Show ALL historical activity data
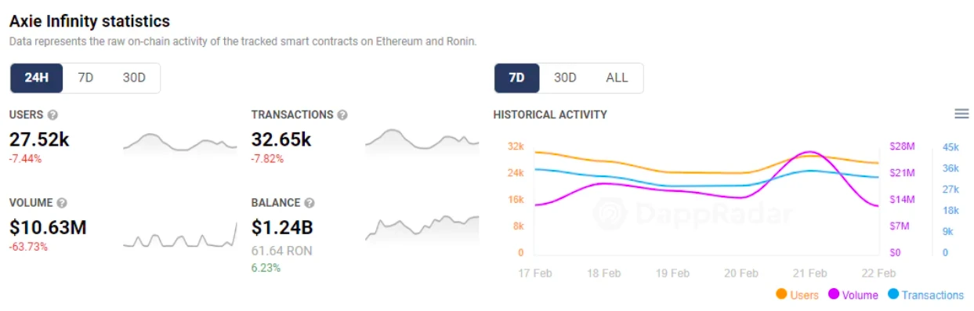The width and height of the screenshot is (974, 311). coord(617,78)
